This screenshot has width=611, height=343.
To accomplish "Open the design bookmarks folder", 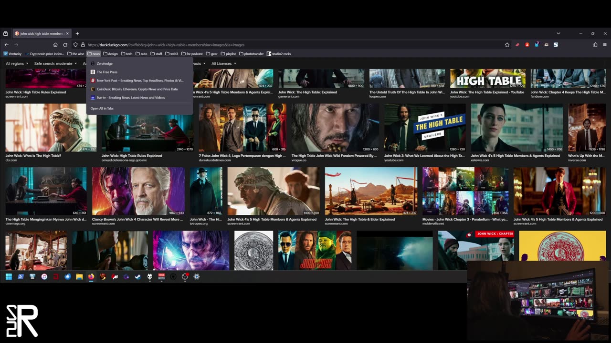I will coord(110,54).
